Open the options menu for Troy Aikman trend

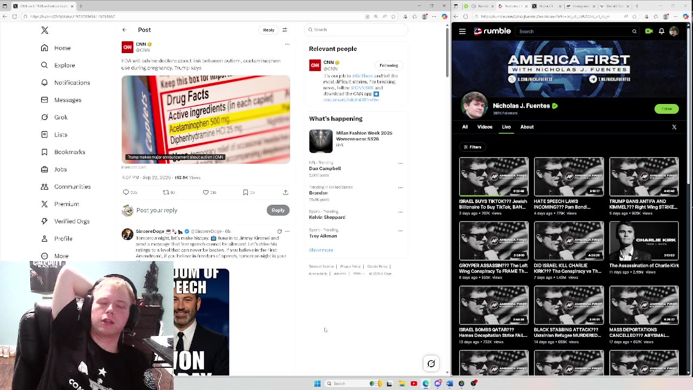[400, 231]
